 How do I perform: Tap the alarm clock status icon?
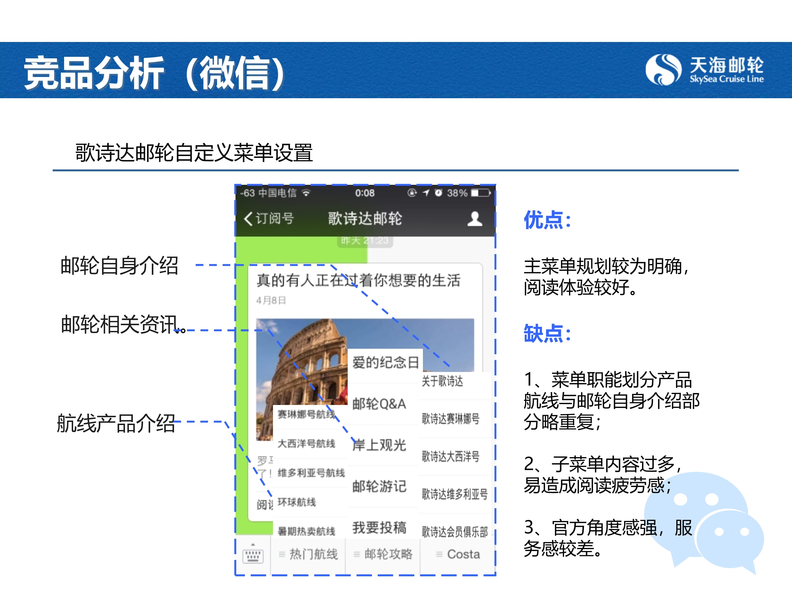[x=438, y=193]
